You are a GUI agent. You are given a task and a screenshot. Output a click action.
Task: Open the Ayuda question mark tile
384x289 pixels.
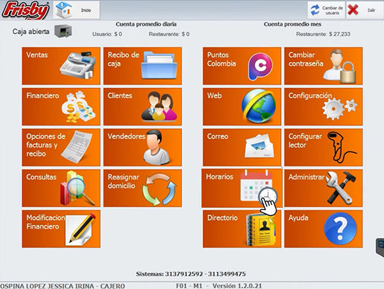click(323, 229)
